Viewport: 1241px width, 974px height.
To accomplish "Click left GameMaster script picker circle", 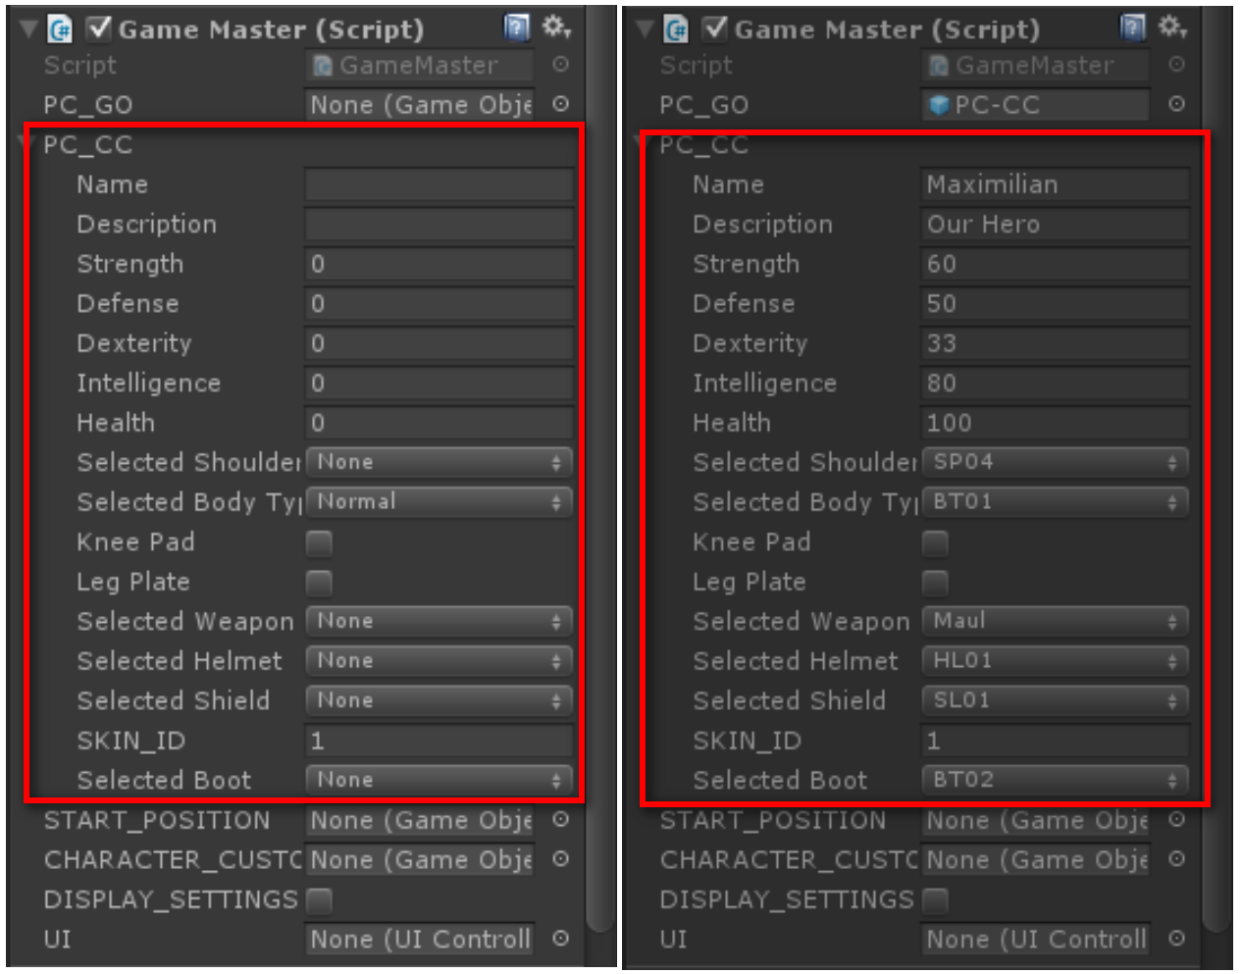I will [560, 65].
